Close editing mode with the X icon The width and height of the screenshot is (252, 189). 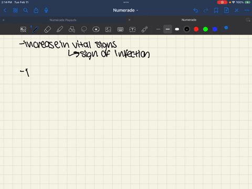click(237, 10)
